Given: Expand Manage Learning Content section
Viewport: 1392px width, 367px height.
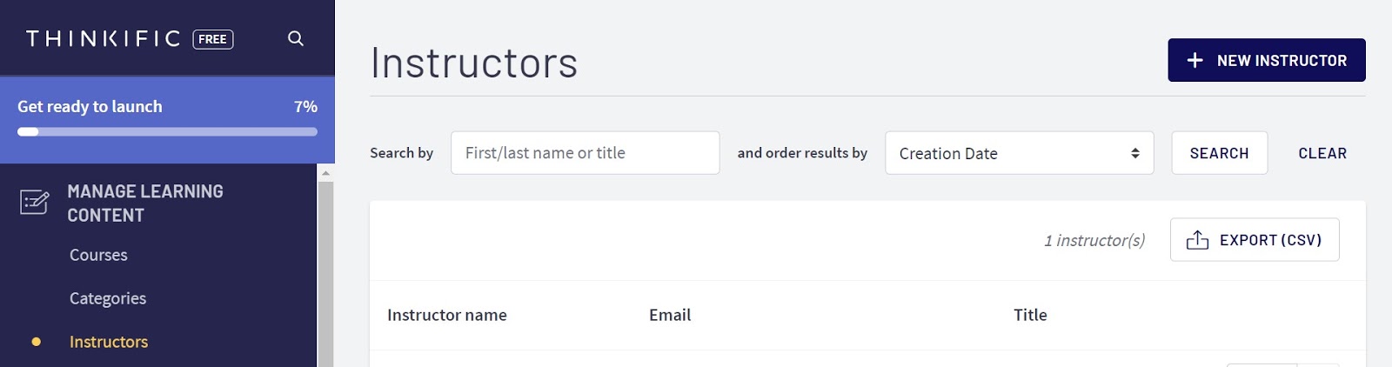Looking at the screenshot, I should [x=145, y=203].
